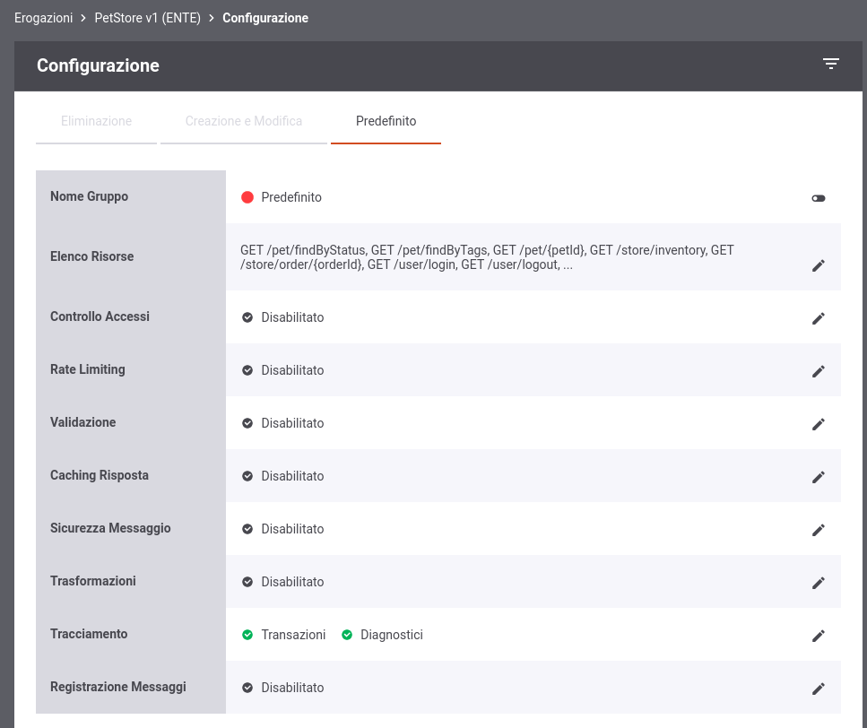Image resolution: width=867 pixels, height=728 pixels.
Task: Click the green check beside Transazioni
Action: coord(247,635)
